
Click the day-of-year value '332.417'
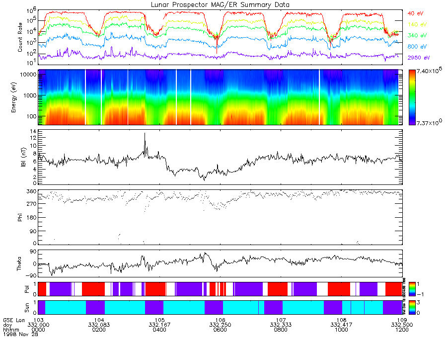coord(342,325)
